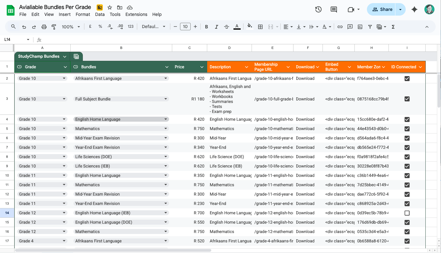The height and width of the screenshot is (253, 441).
Task: Open the version history clock icon
Action: [x=318, y=9]
